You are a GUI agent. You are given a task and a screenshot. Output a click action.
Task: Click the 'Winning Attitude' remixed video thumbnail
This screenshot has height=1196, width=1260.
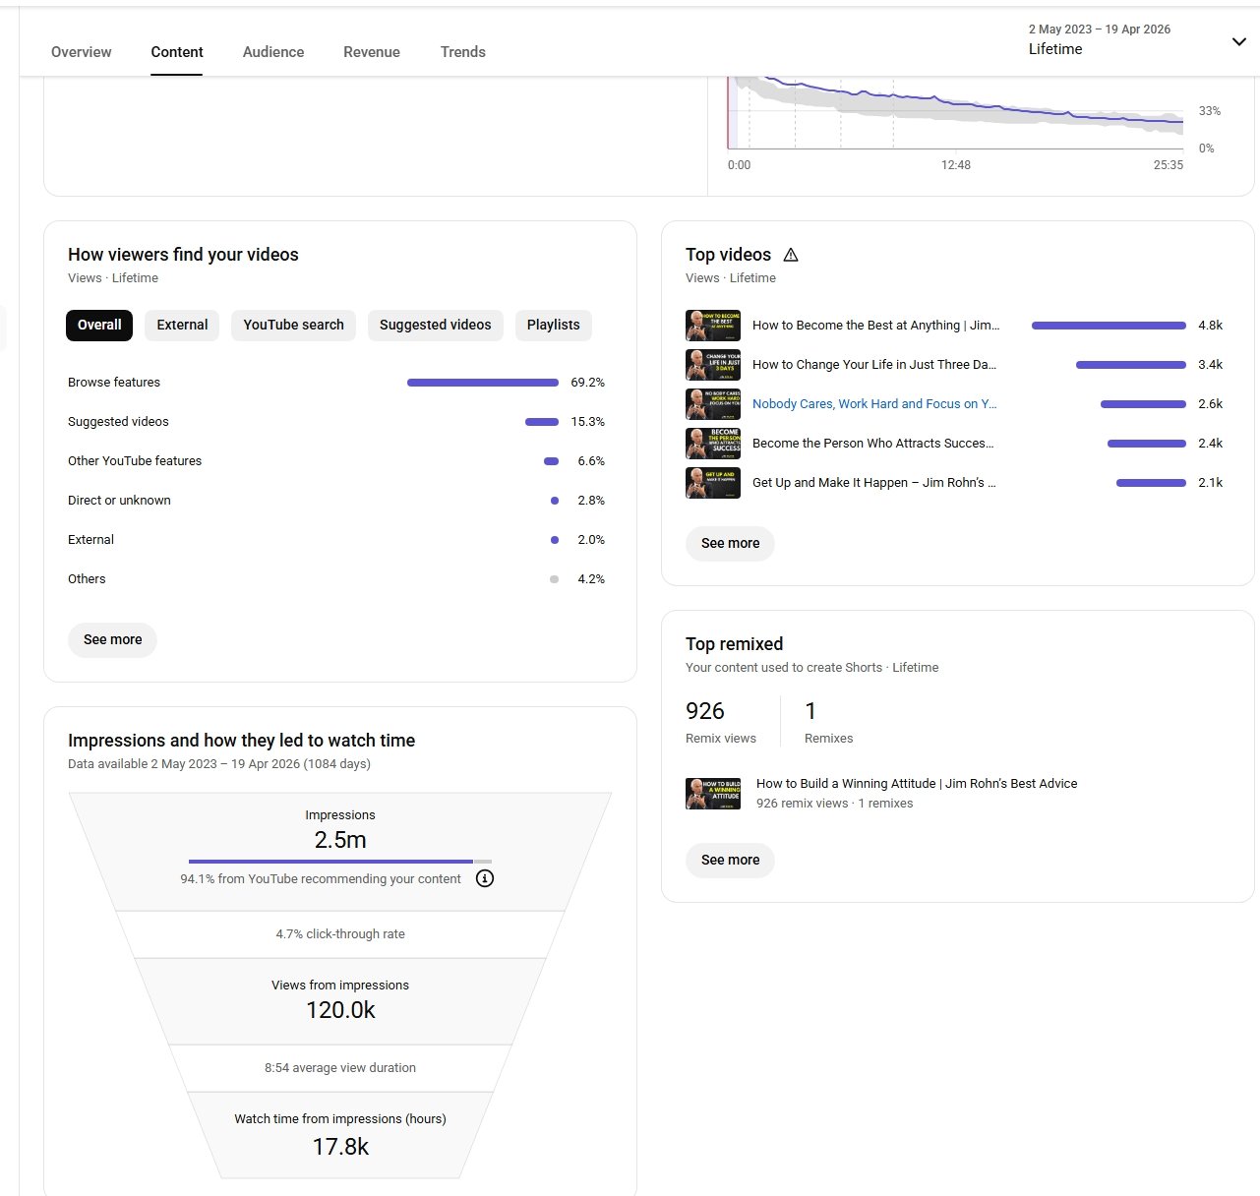coord(713,793)
